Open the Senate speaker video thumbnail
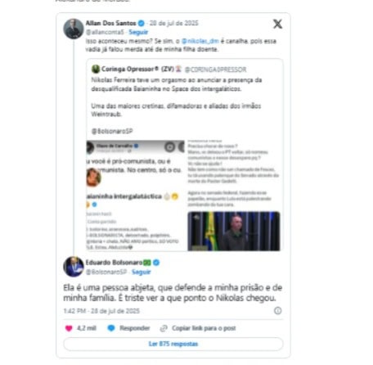Screen dimensions: 373x365 click(x=234, y=231)
